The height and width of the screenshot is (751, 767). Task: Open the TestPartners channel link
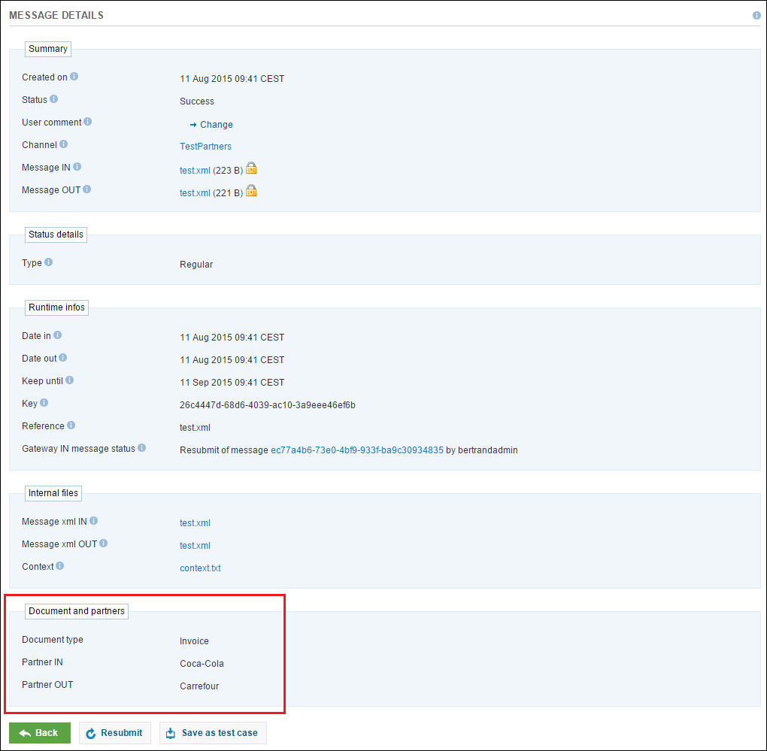click(x=205, y=147)
